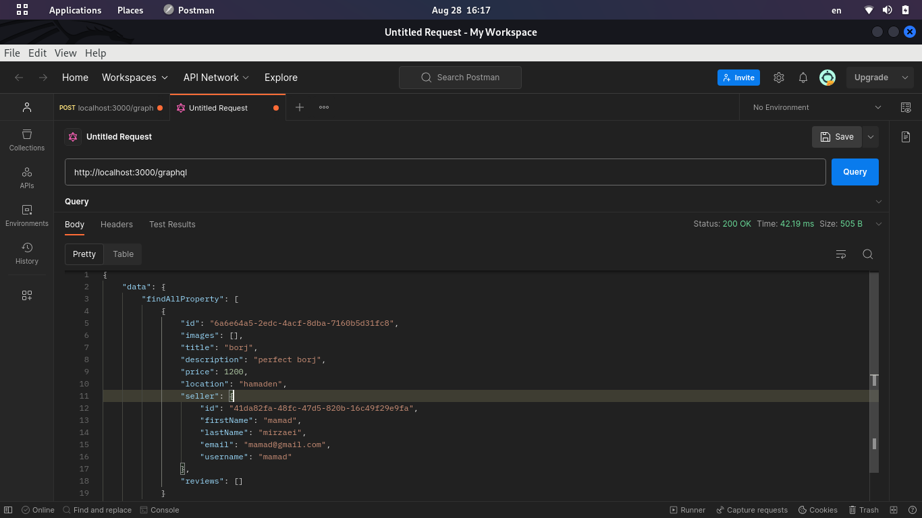This screenshot has width=922, height=518.
Task: Switch to the Headers response tab
Action: point(117,225)
